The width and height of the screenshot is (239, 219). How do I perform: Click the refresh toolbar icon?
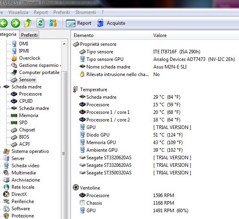point(40,23)
